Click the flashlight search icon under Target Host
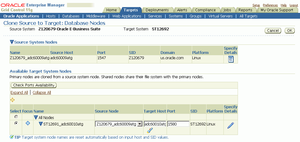Viewport: 300px width, 142px height. (150, 130)
